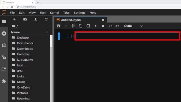Viewport: 181px width, 102px height.
Task: Open the Open Tabs sidebar icon
Action: 4,69
